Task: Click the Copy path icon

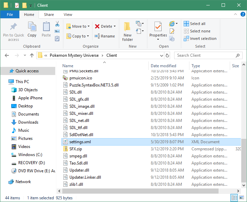Action: [x=57, y=31]
